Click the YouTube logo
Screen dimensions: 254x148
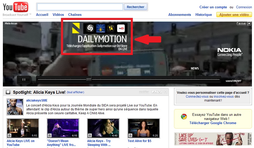[x=16, y=7]
